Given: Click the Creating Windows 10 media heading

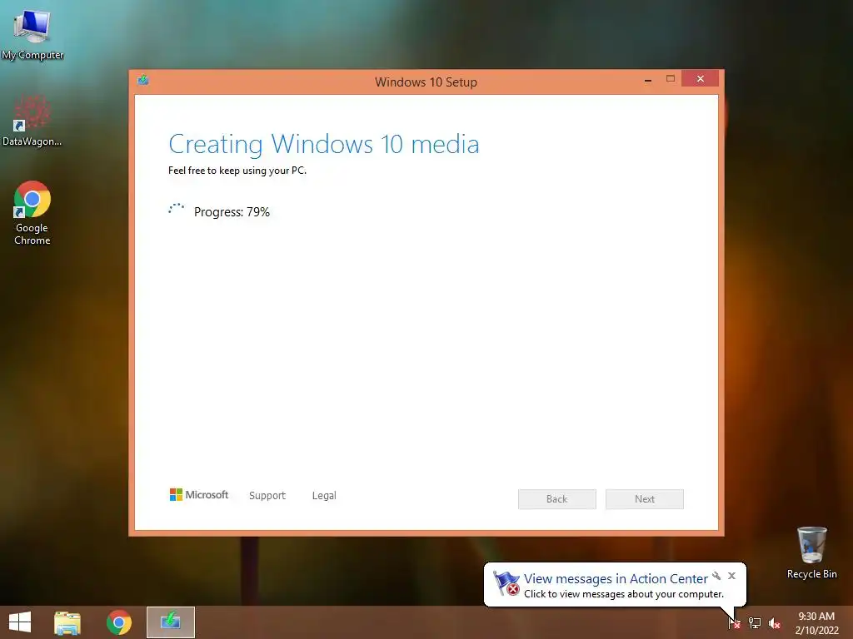Looking at the screenshot, I should tap(324, 145).
